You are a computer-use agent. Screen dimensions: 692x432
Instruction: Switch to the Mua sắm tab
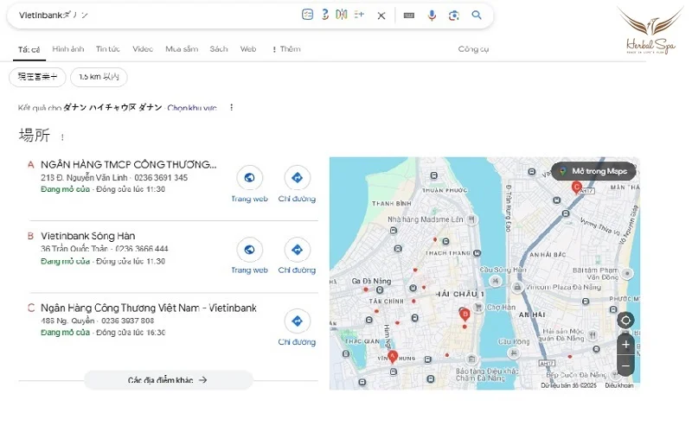click(x=182, y=49)
